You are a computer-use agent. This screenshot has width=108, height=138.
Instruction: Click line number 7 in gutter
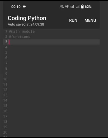[6, 63]
